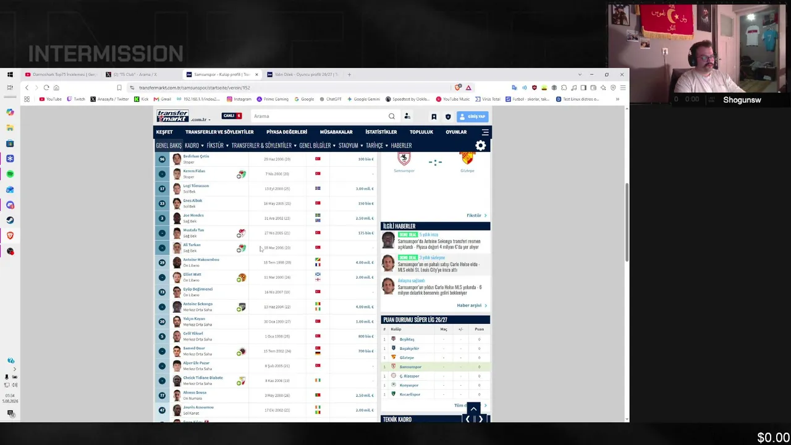This screenshot has width=791, height=445.
Task: Click Elliot Watt's transfer club badge
Action: [x=241, y=278]
